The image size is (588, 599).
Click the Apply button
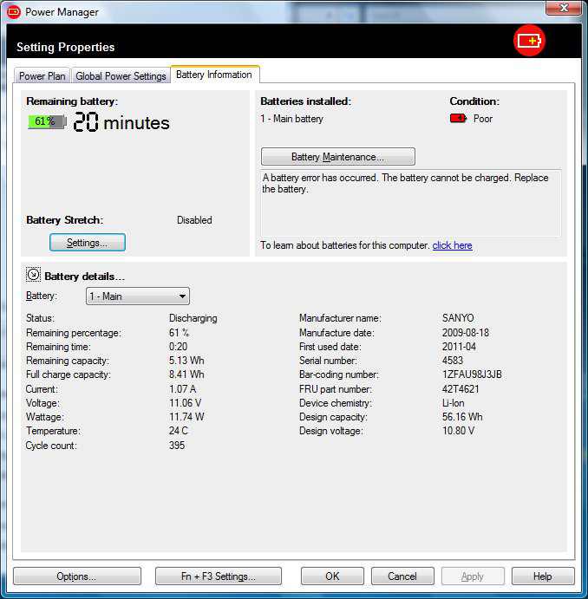(x=473, y=576)
